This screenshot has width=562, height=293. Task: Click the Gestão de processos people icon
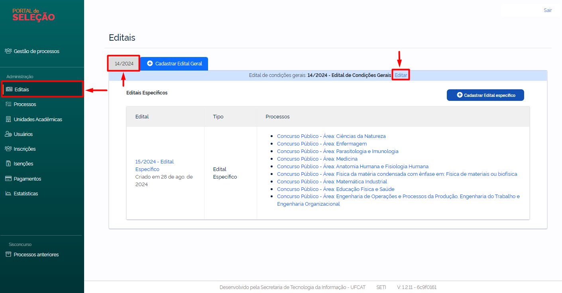click(x=8, y=51)
